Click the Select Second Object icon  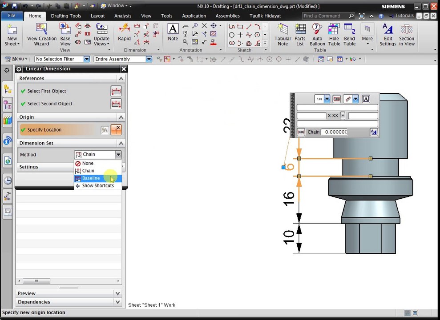[116, 104]
